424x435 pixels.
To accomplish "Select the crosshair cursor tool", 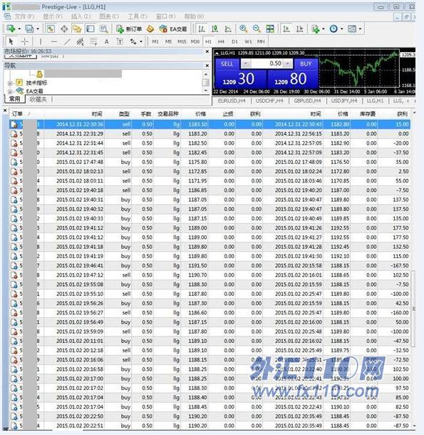I will click(25, 41).
